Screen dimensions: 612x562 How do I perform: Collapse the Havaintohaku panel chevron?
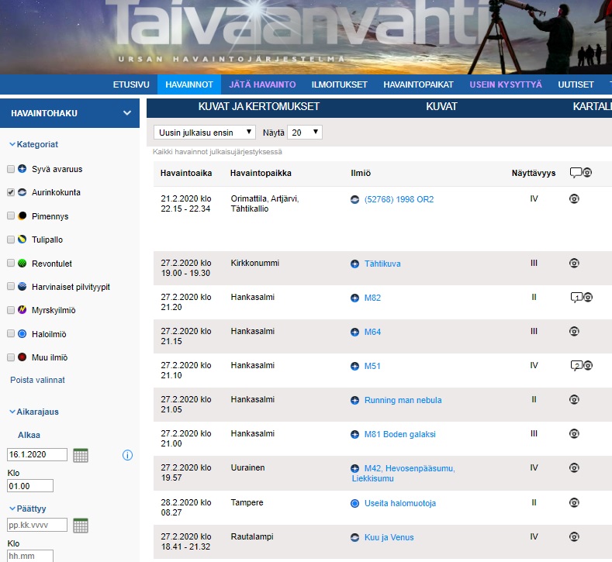point(127,113)
